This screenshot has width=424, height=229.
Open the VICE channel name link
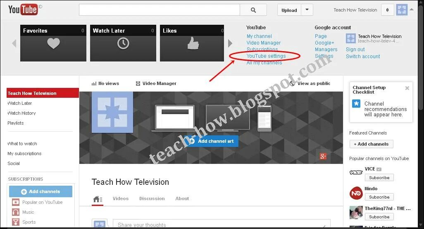click(369, 169)
